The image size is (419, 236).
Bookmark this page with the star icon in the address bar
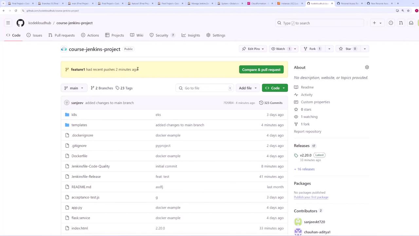click(x=408, y=10)
